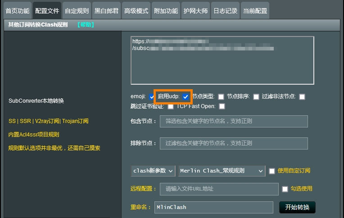The height and width of the screenshot is (218, 344).
Task: Select the 高级模式 tab
Action: tap(136, 11)
